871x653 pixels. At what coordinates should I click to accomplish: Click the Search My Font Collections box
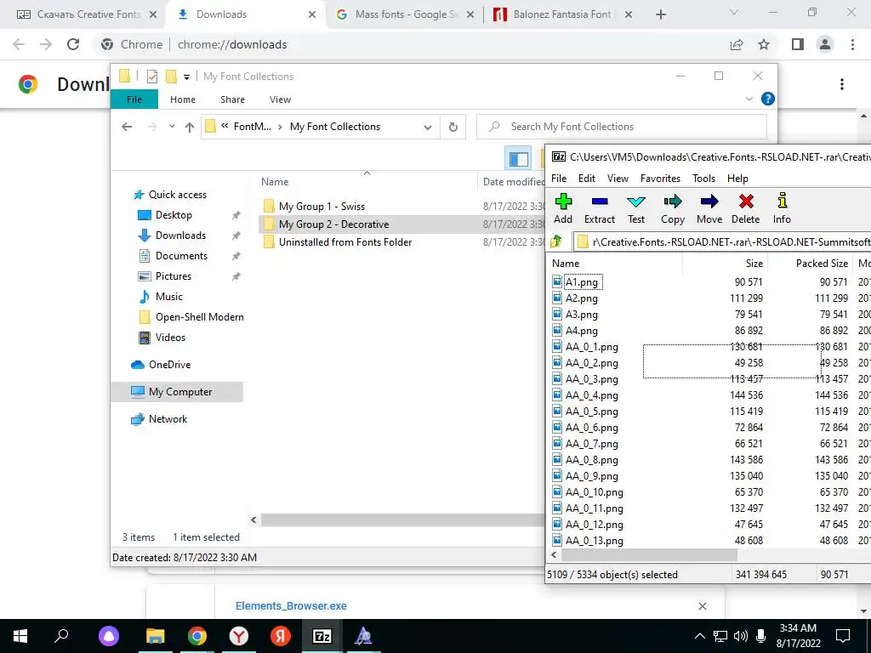(622, 127)
